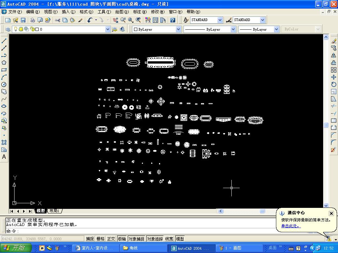Toggle the 线宽 lineweight display
This screenshot has width=338, height=253.
169,239
